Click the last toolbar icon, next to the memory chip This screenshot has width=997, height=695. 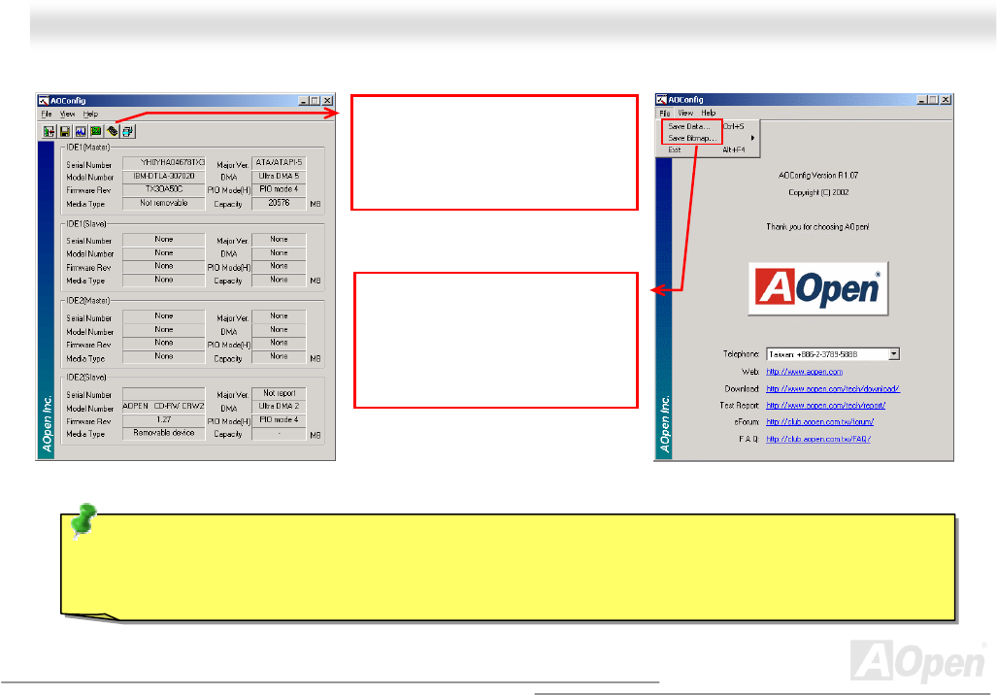tap(128, 132)
